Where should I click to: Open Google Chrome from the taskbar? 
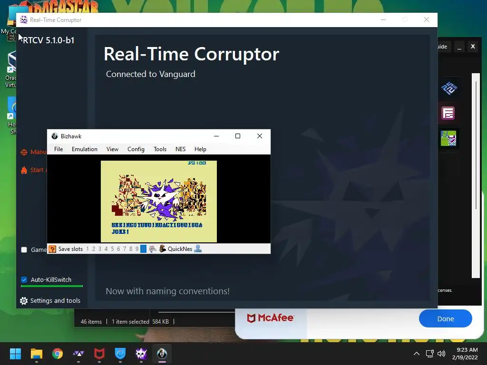click(x=57, y=354)
